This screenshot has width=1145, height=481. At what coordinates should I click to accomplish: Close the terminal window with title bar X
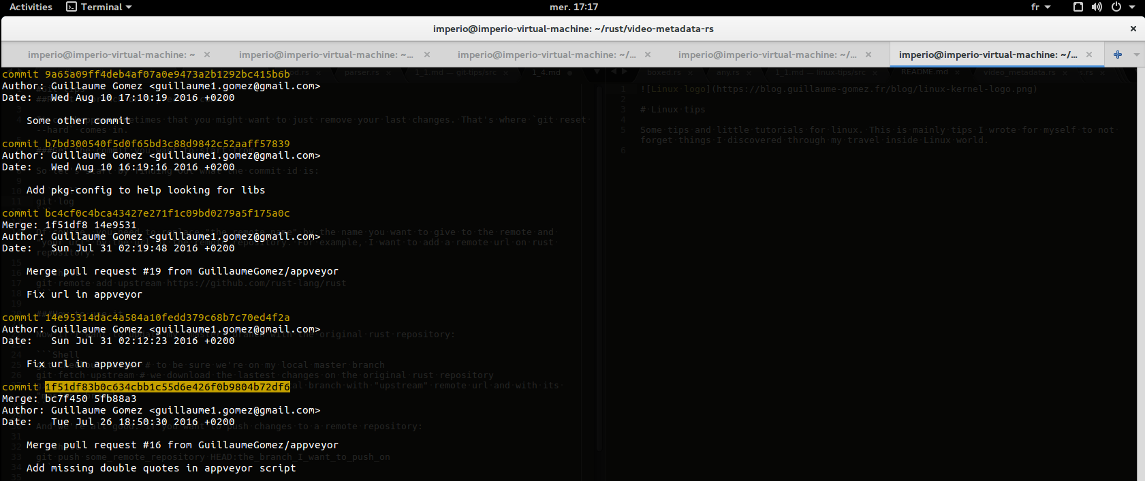[x=1133, y=29]
